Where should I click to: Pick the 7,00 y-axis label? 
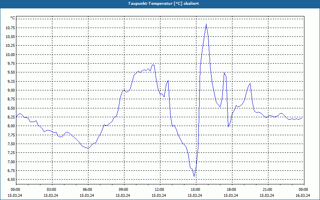pos(11,162)
